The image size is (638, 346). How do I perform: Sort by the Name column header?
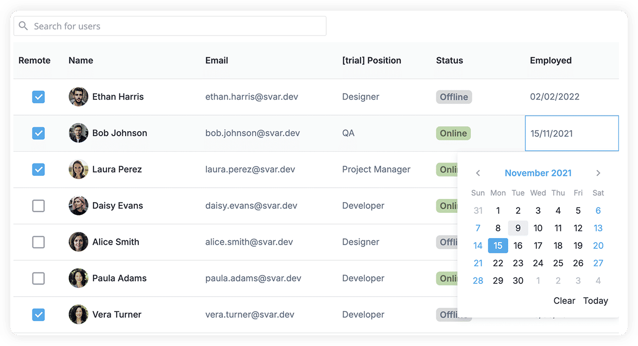(81, 60)
